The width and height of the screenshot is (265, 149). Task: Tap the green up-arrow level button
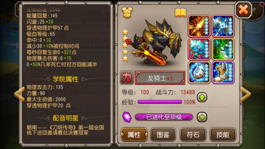[202, 97]
